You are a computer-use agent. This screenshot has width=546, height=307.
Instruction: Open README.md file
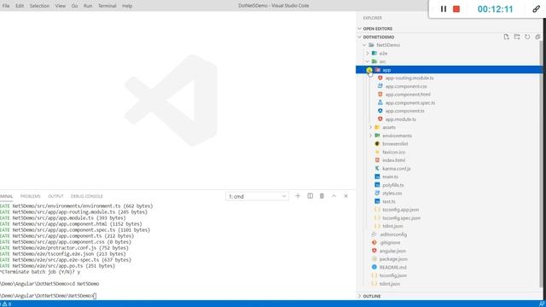pyautogui.click(x=392, y=267)
